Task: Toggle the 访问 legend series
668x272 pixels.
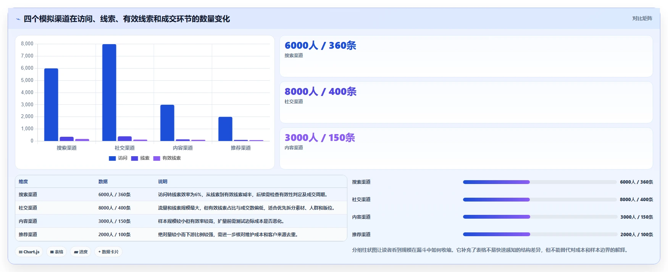Action: tap(118, 158)
